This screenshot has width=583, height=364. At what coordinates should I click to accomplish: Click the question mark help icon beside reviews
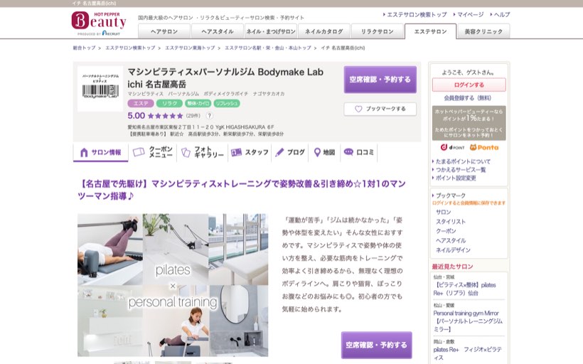[x=210, y=116]
